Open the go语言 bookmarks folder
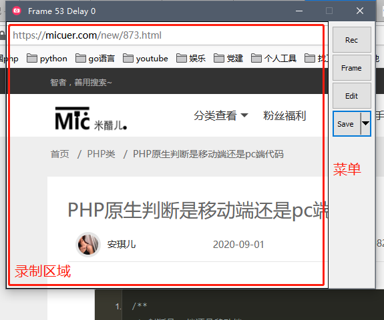The height and width of the screenshot is (320, 384). pos(95,59)
